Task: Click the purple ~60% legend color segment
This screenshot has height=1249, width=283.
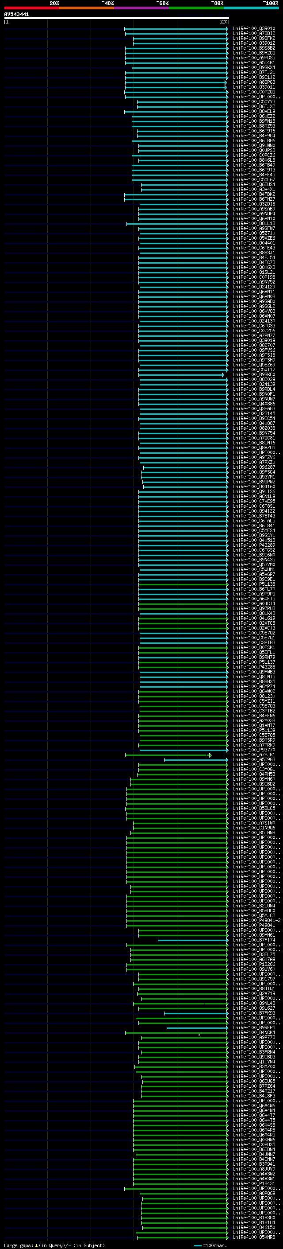Action: [142, 8]
